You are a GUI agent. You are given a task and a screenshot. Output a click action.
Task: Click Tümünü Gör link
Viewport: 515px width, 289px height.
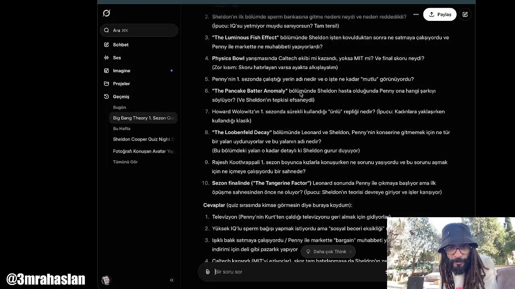tap(125, 162)
